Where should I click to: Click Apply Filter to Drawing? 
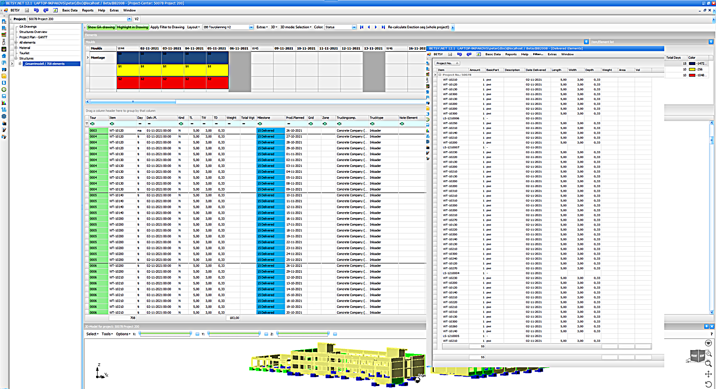167,27
